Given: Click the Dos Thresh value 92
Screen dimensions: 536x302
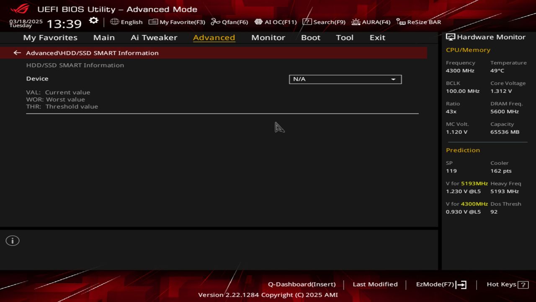Looking at the screenshot, I should 494,212.
